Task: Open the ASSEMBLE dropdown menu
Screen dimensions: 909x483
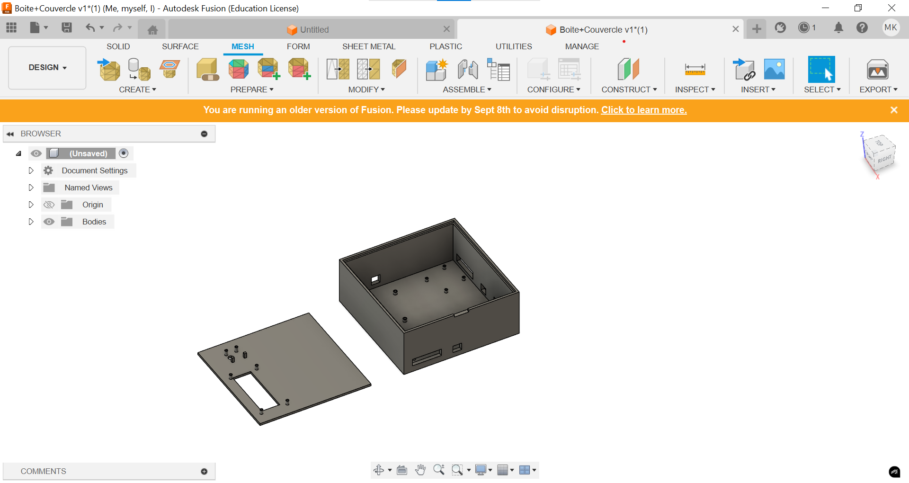Action: [467, 89]
